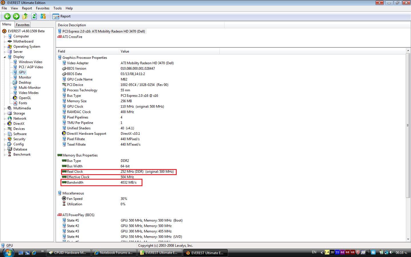The width and height of the screenshot is (411, 257).
Task: Click the Database icon in tree
Action: (x=10, y=149)
